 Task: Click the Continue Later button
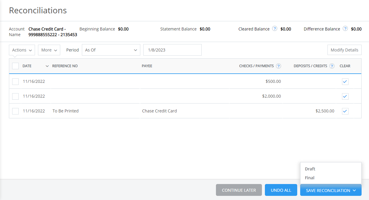(x=239, y=190)
